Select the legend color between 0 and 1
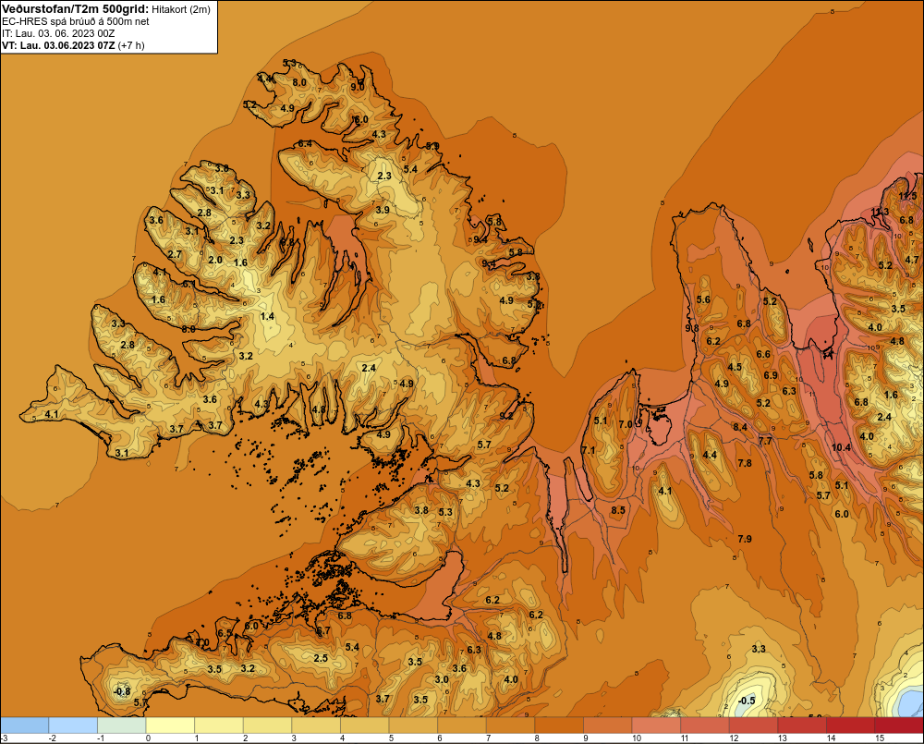The height and width of the screenshot is (744, 924). pos(170,726)
